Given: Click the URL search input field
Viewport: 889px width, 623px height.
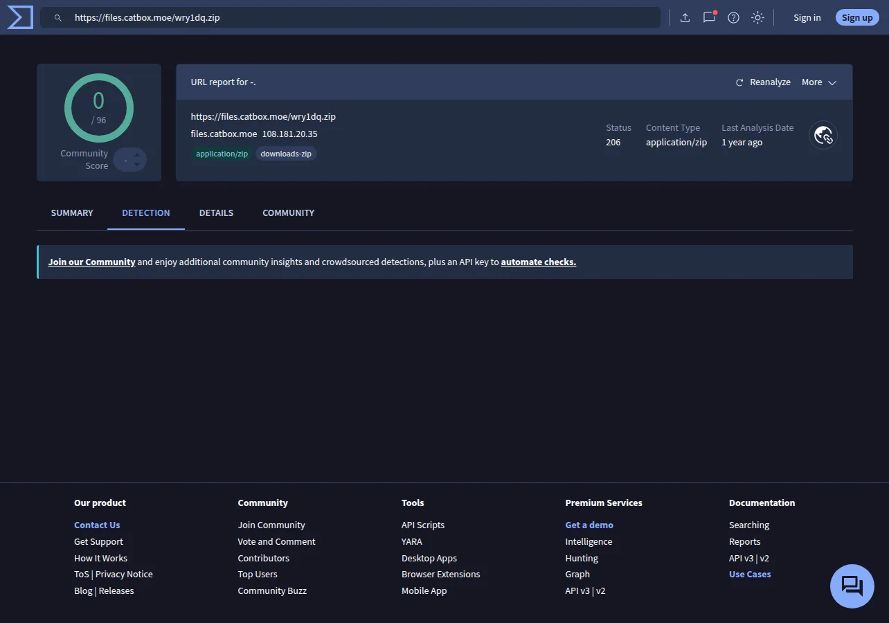Looking at the screenshot, I should (350, 18).
